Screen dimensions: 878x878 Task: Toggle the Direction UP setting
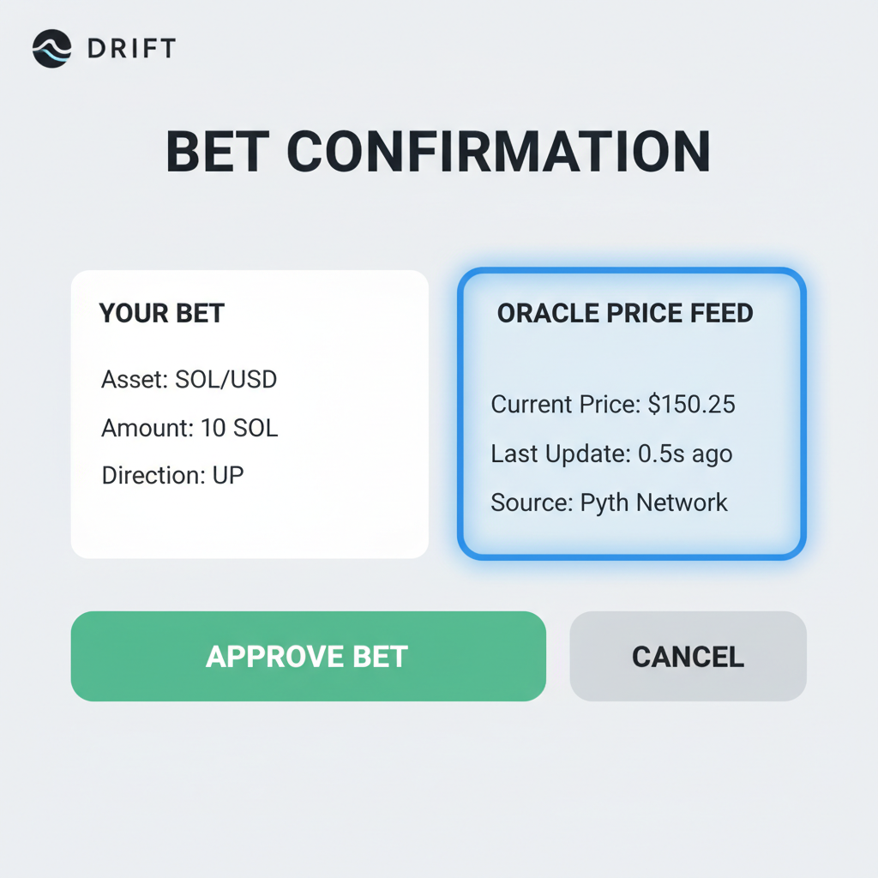(x=171, y=475)
